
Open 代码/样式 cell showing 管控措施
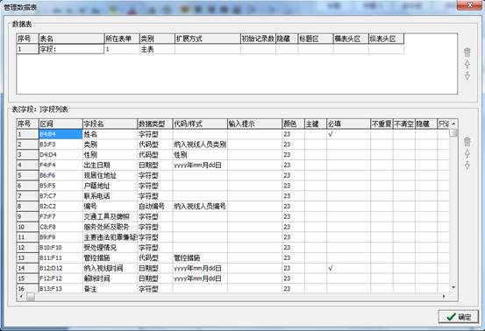[200, 257]
